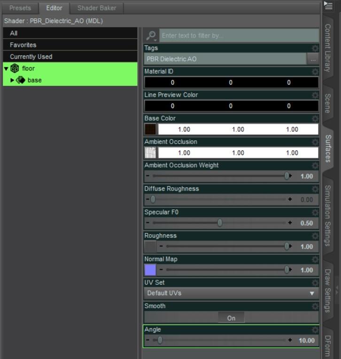Open the Base Color gear settings
Image resolution: width=341 pixels, height=359 pixels.
click(315, 119)
